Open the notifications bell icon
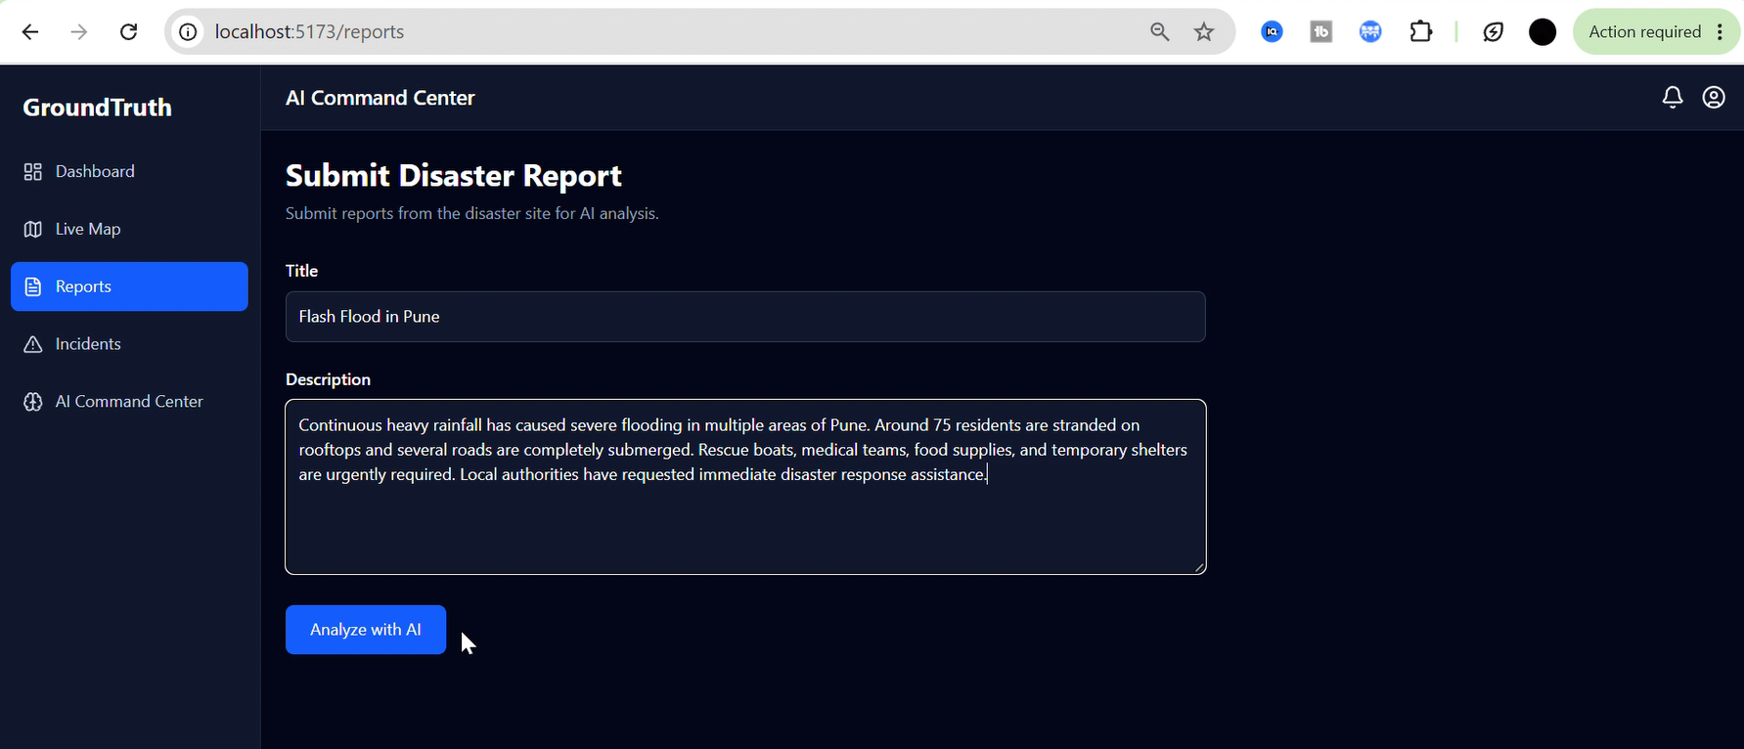This screenshot has height=749, width=1744. tap(1673, 97)
